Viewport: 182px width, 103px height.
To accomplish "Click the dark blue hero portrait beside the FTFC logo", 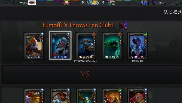I will click(145, 3).
